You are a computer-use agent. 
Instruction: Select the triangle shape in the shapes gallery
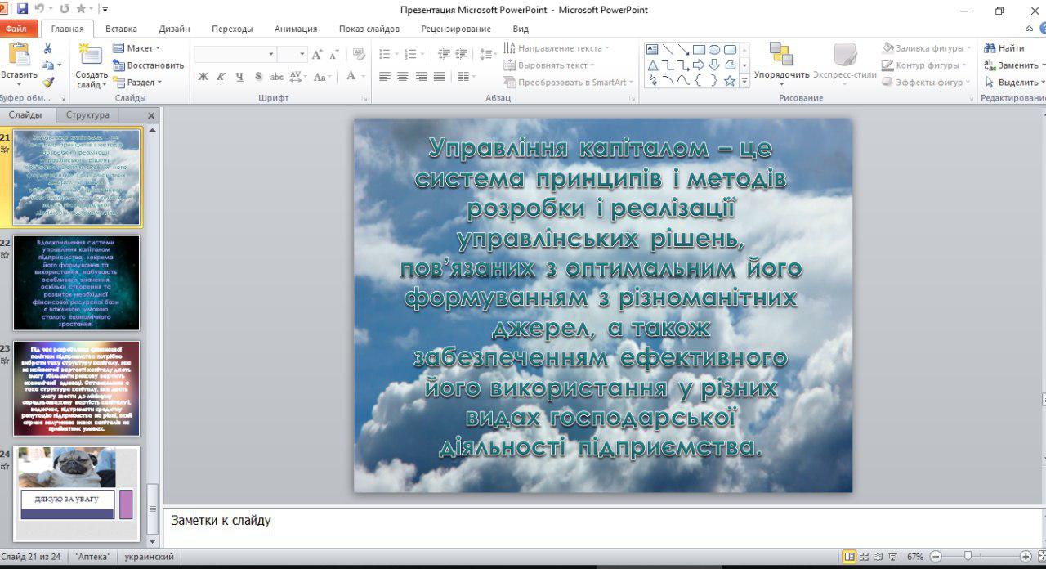[653, 65]
